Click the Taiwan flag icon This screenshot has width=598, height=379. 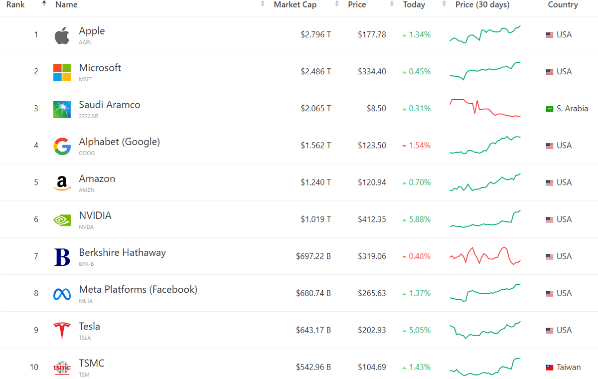(550, 368)
